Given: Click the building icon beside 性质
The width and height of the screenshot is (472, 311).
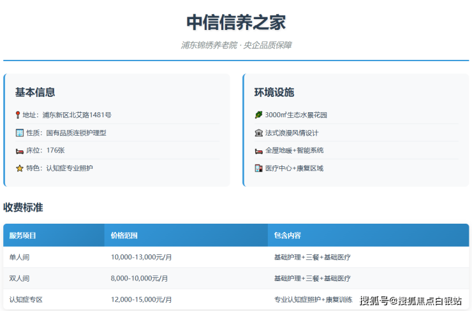Looking at the screenshot, I should (x=19, y=133).
